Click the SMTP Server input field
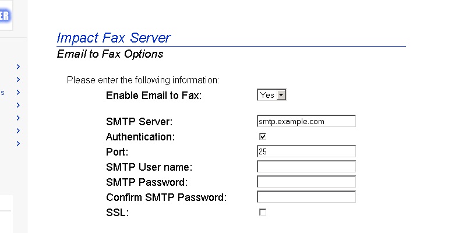 coord(306,121)
